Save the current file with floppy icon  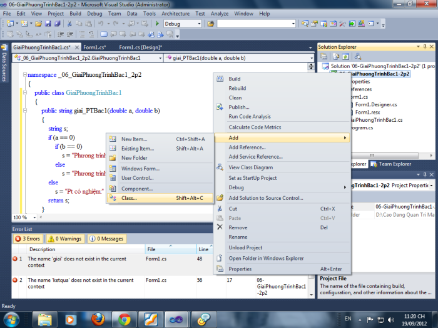pyautogui.click(x=48, y=24)
